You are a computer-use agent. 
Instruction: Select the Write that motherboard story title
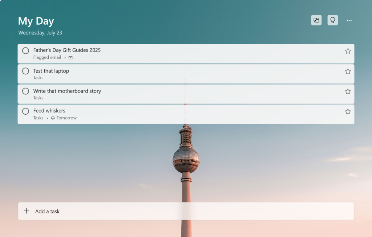click(67, 91)
